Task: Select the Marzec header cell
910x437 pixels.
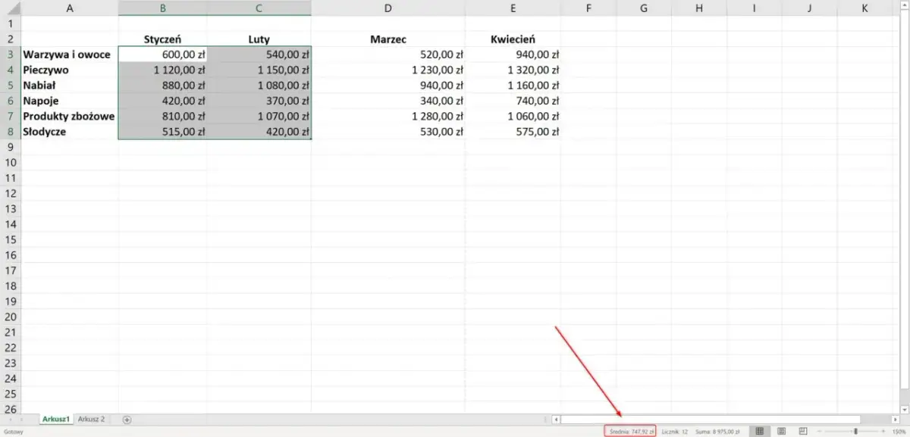Action: pyautogui.click(x=388, y=39)
